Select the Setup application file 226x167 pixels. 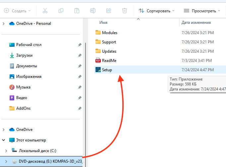[x=160, y=70]
